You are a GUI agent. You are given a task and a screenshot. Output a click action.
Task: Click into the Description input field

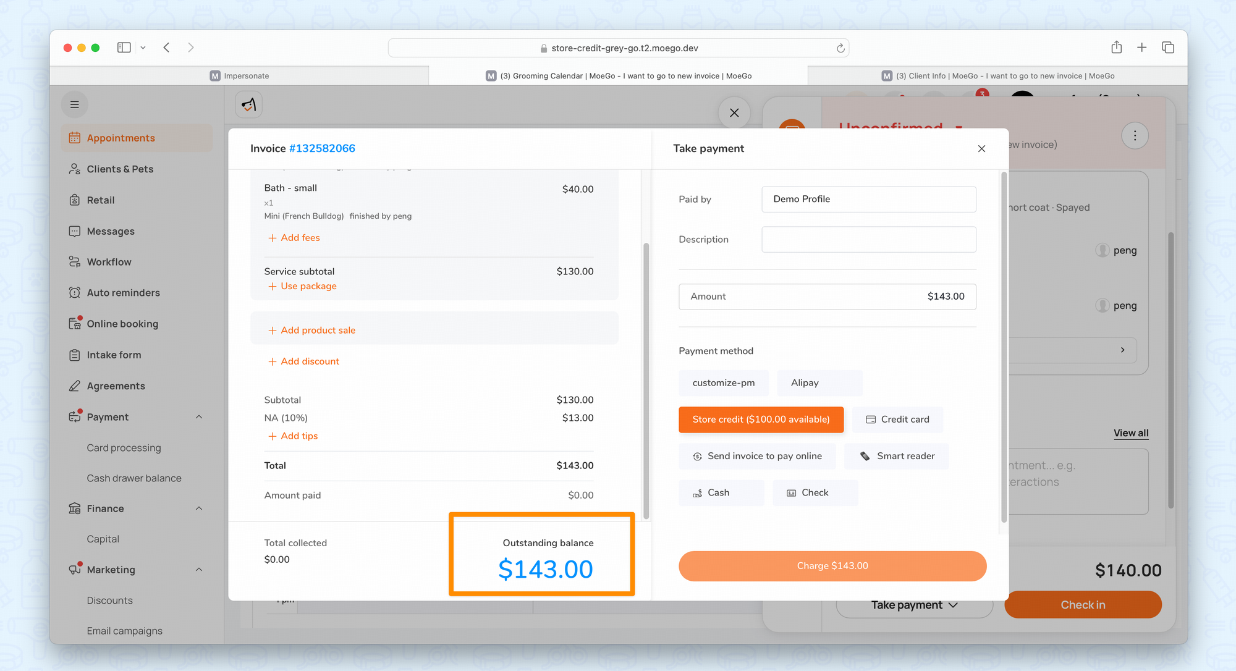pyautogui.click(x=868, y=240)
